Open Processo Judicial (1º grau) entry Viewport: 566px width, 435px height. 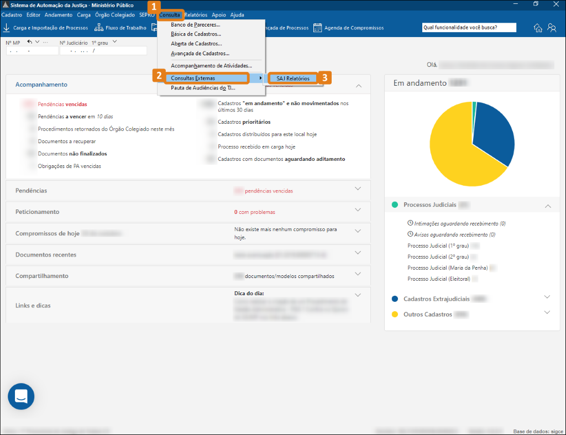click(x=438, y=246)
